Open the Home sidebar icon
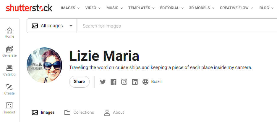The height and width of the screenshot is (122, 277). point(9,33)
